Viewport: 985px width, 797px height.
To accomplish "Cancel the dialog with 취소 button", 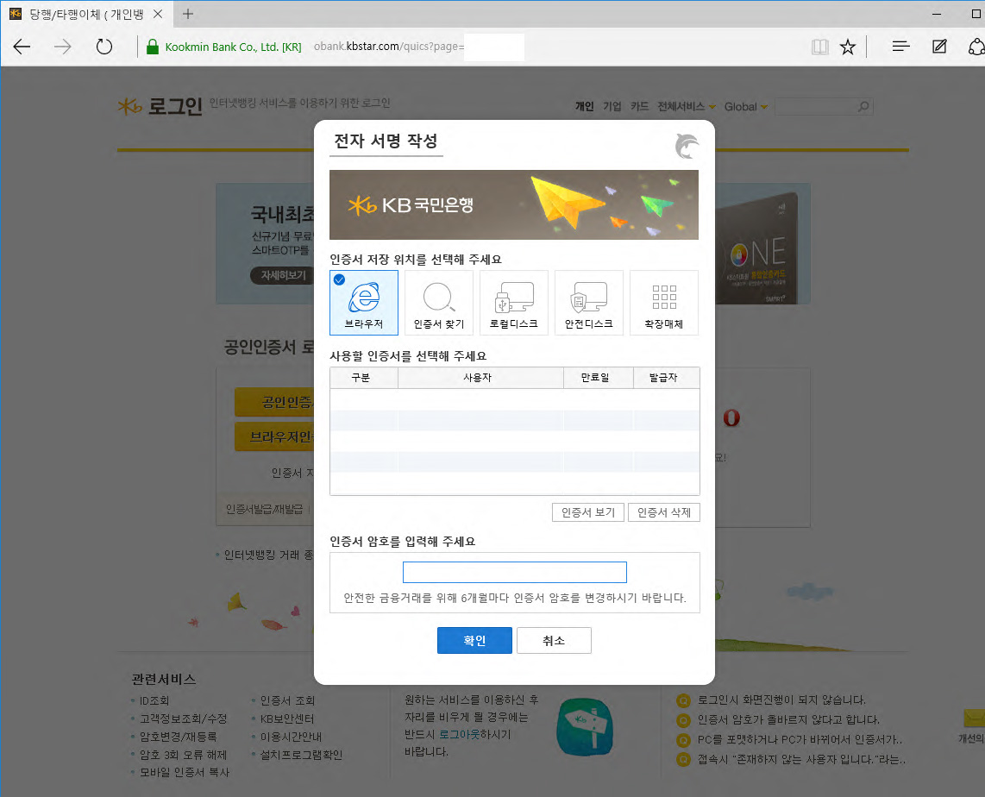I will tap(554, 641).
